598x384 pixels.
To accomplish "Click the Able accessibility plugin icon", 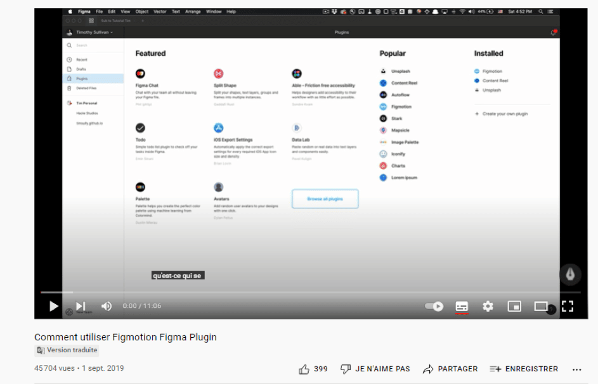I will point(297,74).
